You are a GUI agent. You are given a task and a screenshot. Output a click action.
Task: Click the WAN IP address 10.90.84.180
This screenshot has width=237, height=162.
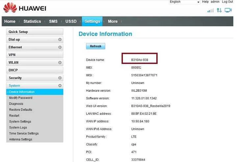coord(140,121)
